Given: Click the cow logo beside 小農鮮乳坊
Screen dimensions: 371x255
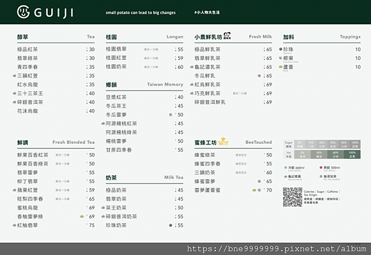Looking at the screenshot, I should click(228, 35).
